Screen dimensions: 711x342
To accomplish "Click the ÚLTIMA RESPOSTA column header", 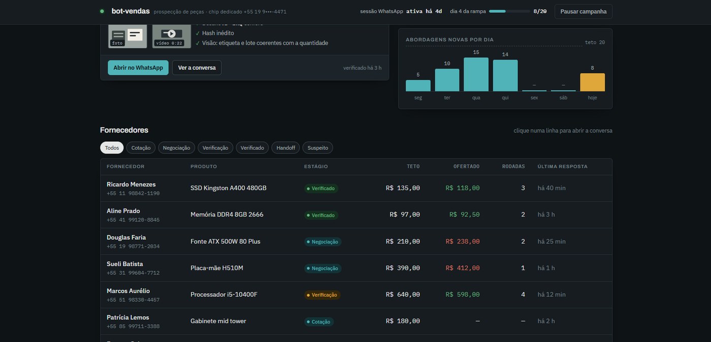I will [x=563, y=167].
